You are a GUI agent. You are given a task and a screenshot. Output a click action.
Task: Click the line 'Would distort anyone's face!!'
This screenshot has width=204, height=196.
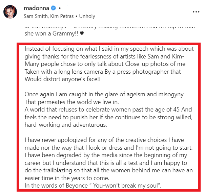tap(63, 79)
